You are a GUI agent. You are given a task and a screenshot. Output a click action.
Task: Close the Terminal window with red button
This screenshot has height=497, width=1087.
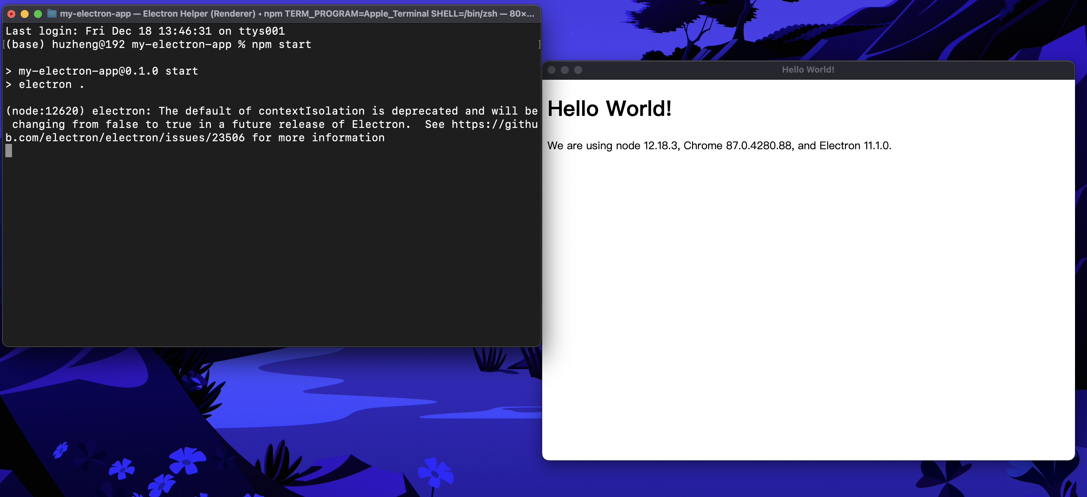[x=11, y=14]
